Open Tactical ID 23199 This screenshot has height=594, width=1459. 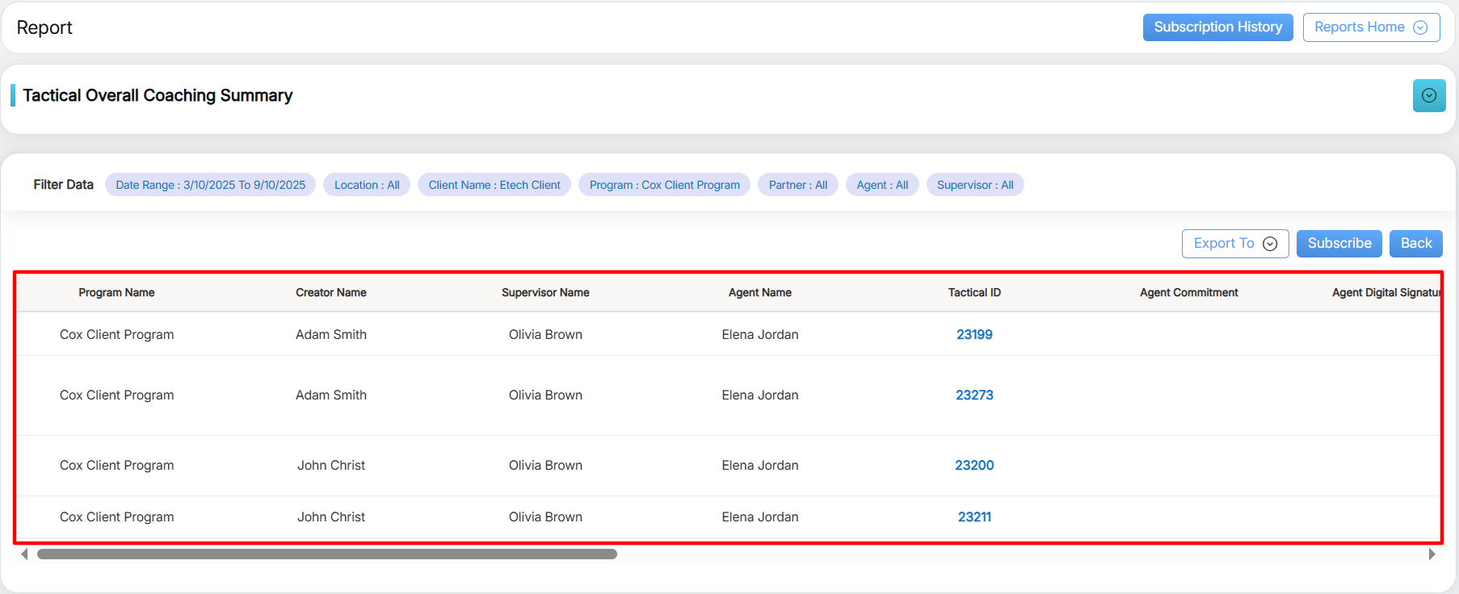(974, 335)
